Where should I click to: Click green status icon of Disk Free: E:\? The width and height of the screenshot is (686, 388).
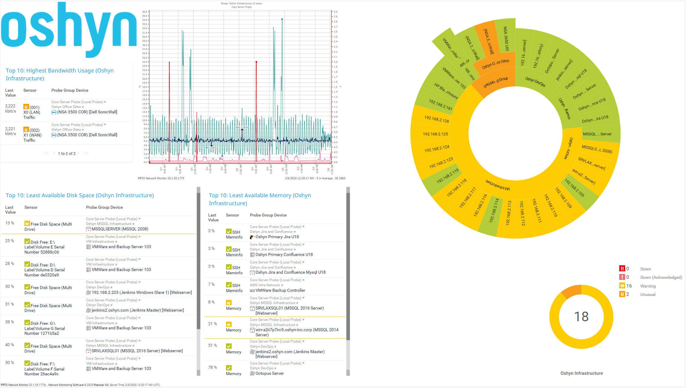(27, 242)
